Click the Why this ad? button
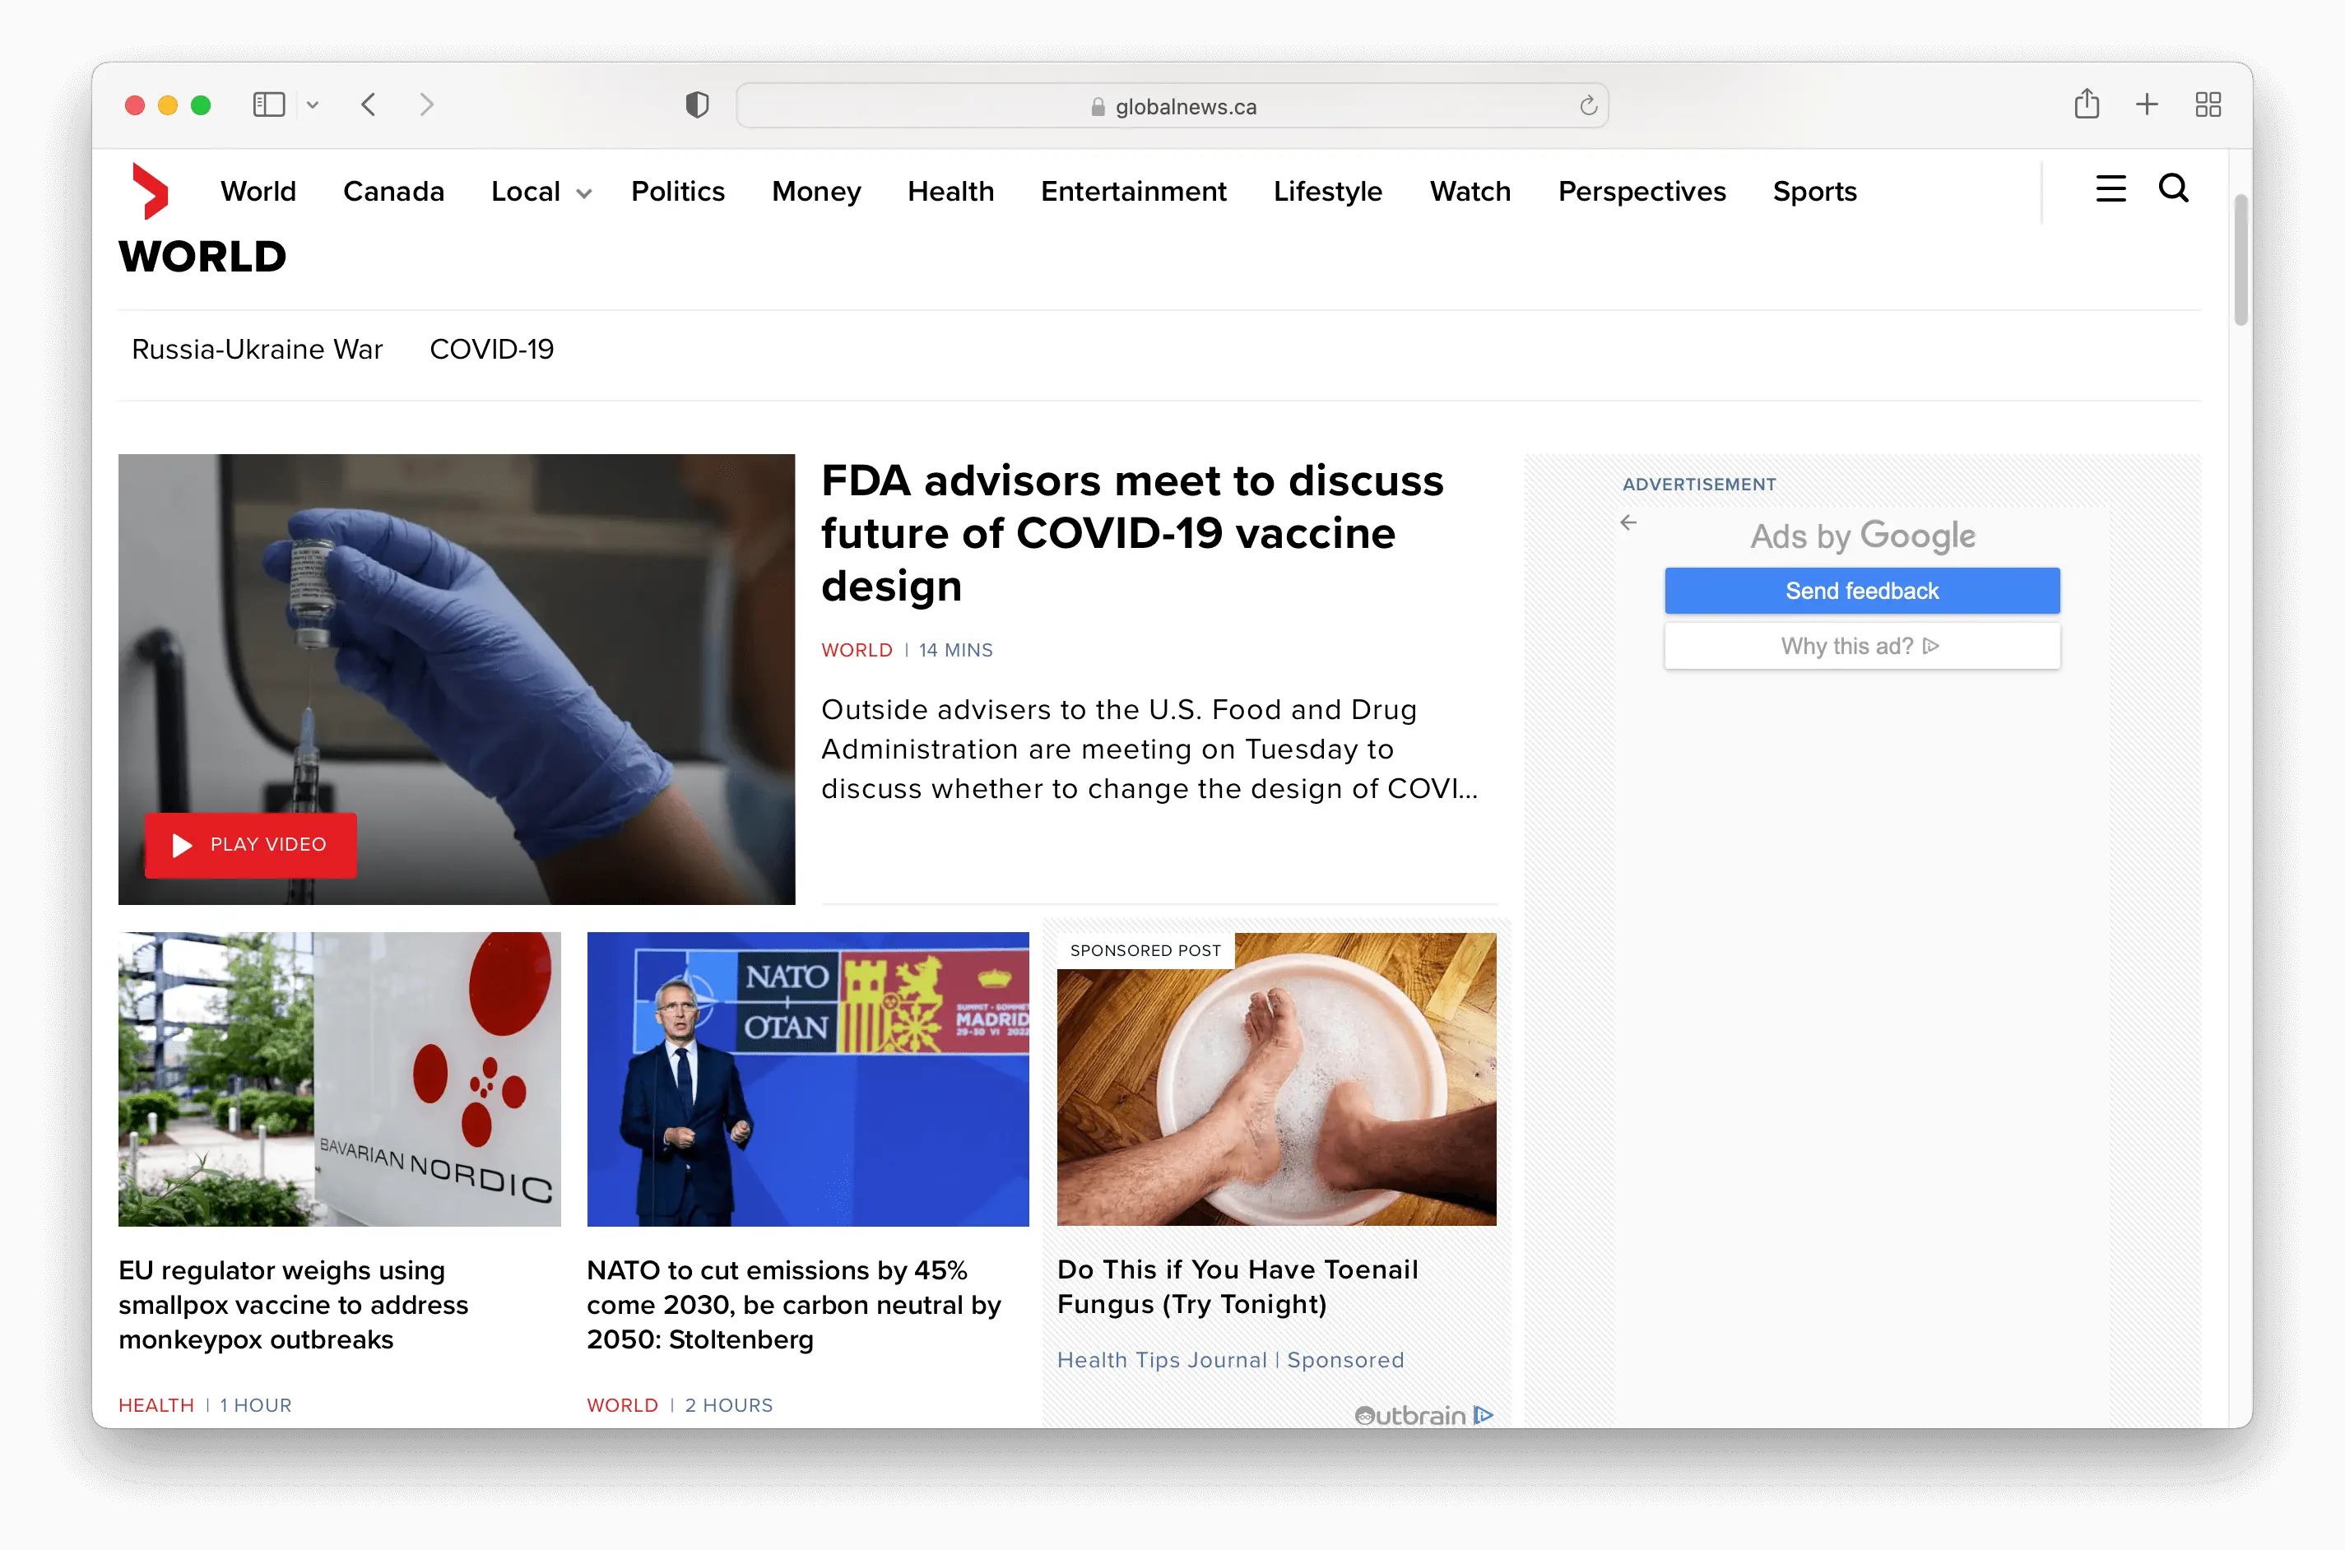This screenshot has width=2345, height=1550. point(1861,646)
